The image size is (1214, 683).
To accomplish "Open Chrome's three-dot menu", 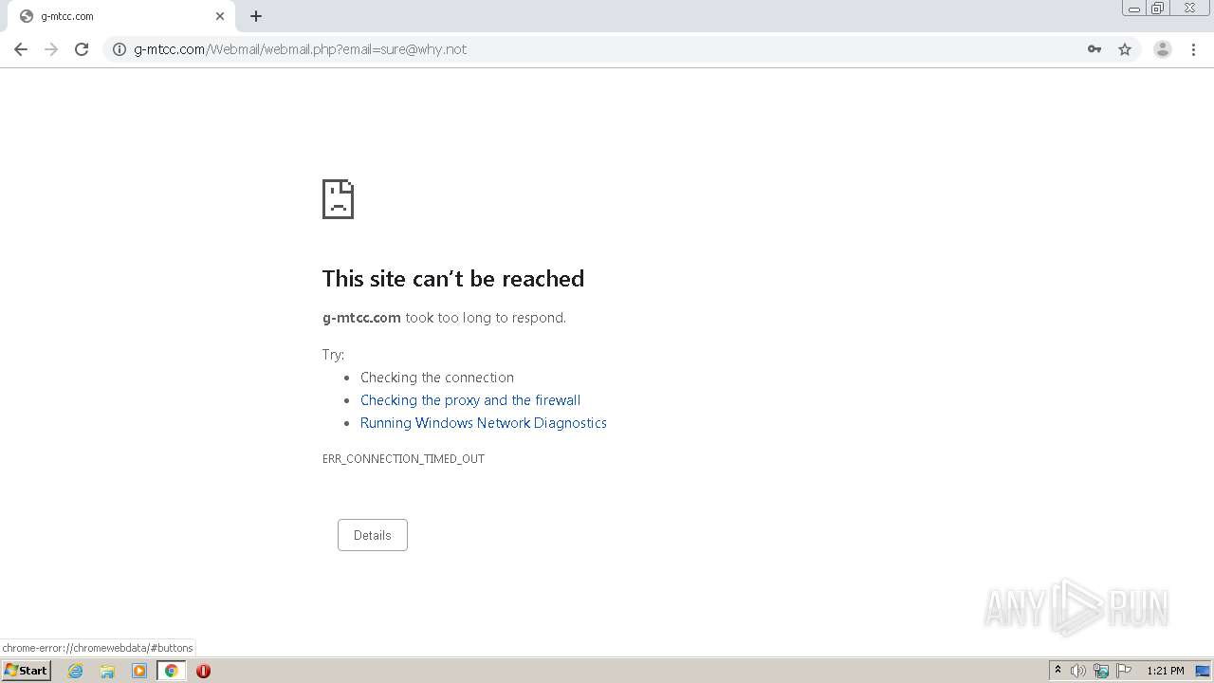I will point(1193,49).
